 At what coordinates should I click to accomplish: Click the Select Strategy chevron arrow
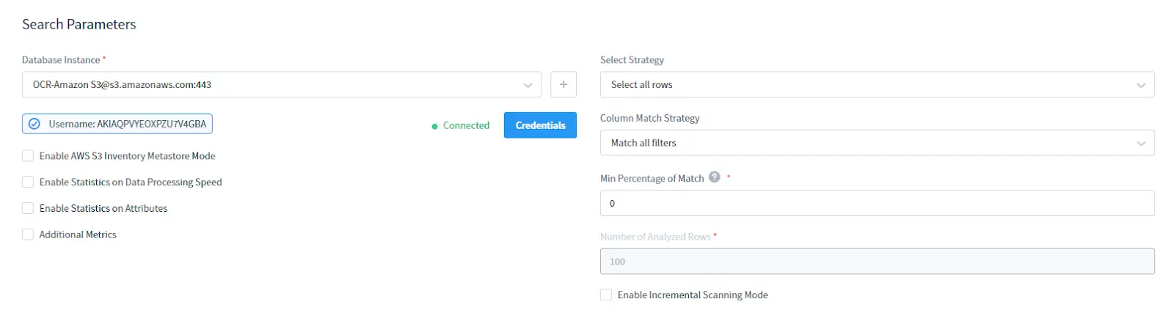click(x=1140, y=85)
